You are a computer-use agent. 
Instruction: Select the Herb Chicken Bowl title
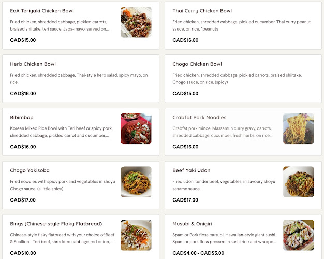click(33, 64)
